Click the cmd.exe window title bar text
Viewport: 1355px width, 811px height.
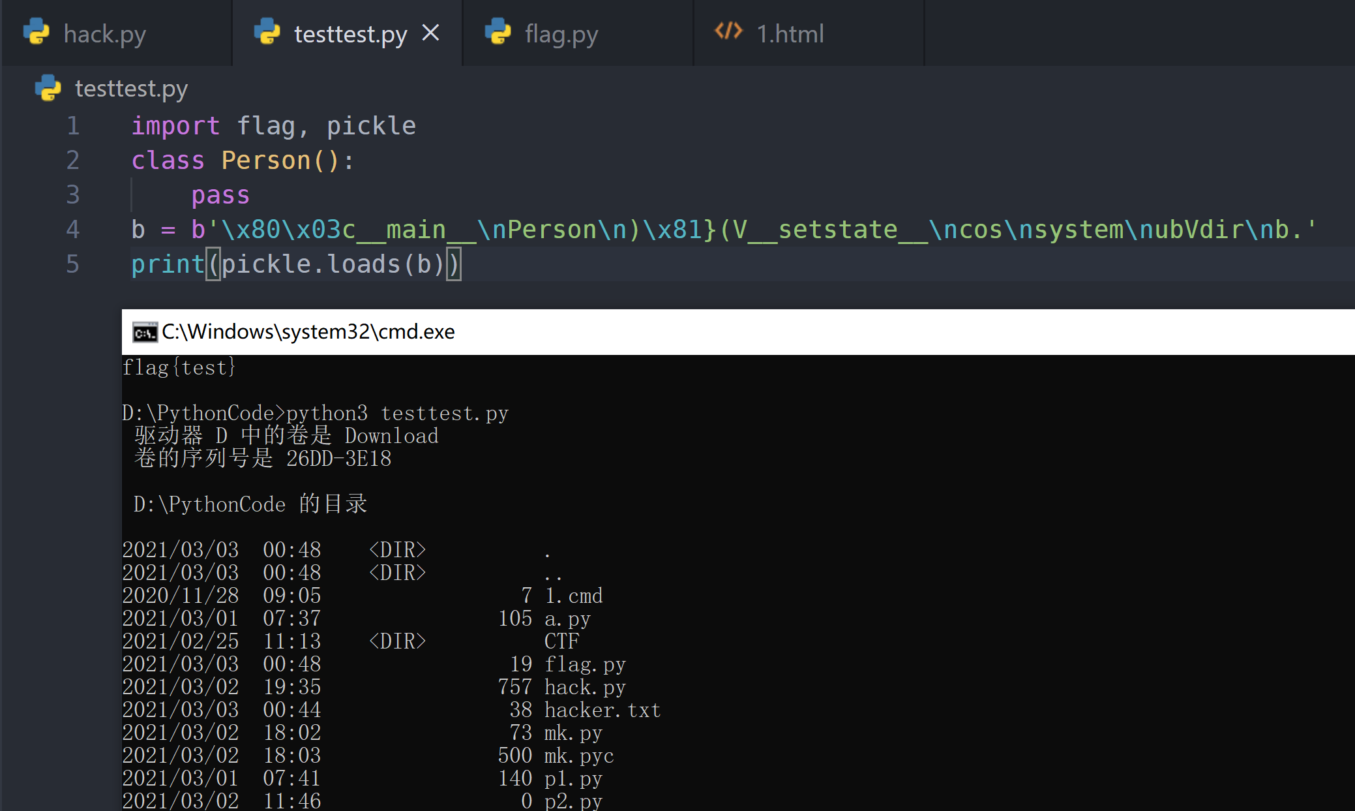(308, 332)
